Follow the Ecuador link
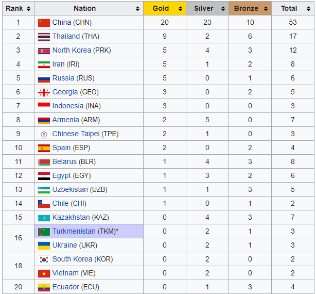Viewport: 316px width, 294px height. 66,287
